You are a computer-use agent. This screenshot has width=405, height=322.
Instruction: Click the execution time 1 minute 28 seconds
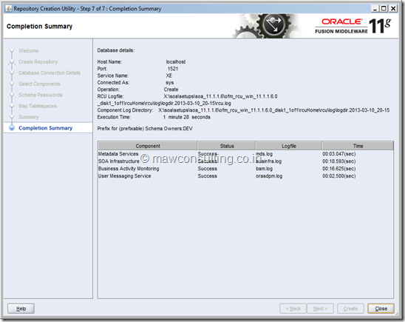187,117
